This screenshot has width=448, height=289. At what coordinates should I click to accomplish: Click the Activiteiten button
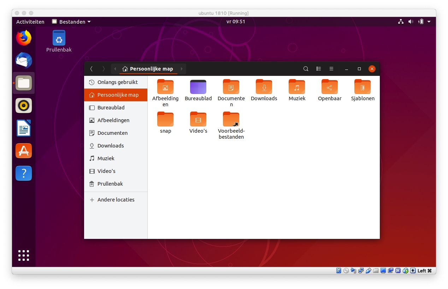30,22
